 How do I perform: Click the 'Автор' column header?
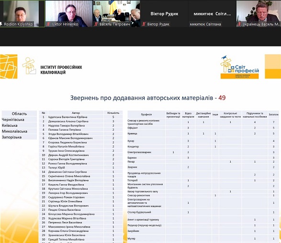coord(76,113)
